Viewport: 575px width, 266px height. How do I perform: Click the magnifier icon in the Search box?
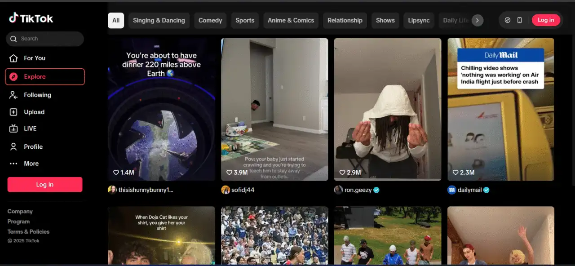coord(13,39)
